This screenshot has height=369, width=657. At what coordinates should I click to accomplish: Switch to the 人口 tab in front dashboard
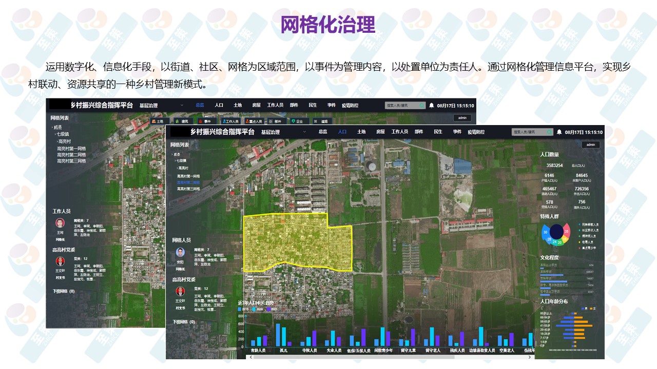point(342,132)
